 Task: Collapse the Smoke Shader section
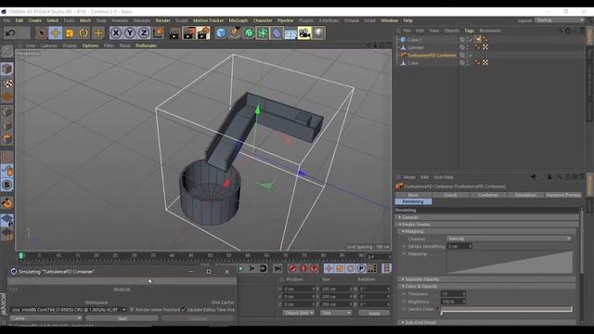pos(487,225)
